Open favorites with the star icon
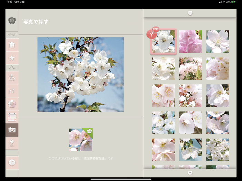This screenshot has height=181, width=242. point(12,58)
